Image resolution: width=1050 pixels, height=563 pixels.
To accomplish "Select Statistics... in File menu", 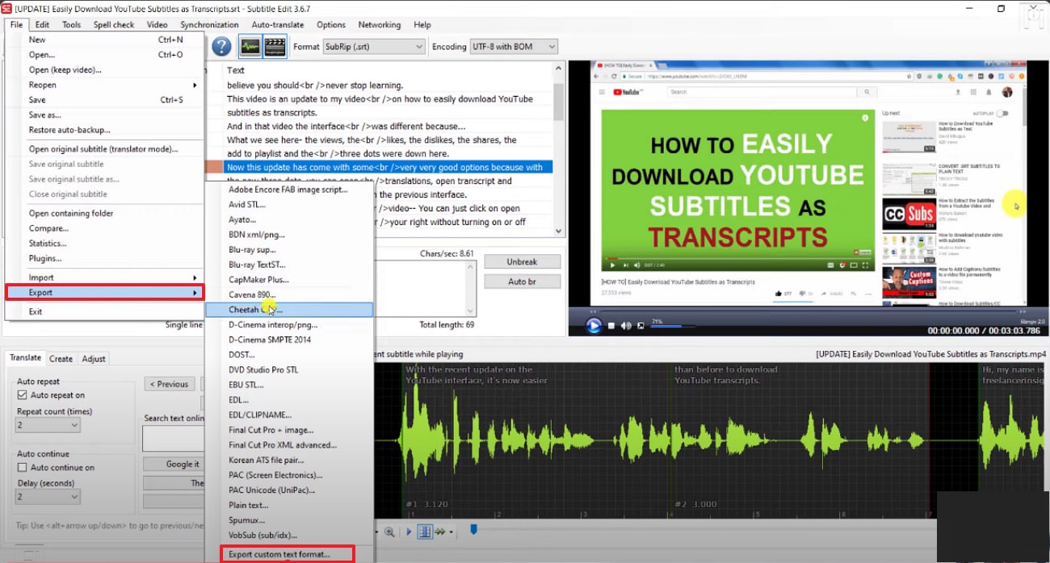I will point(105,244).
